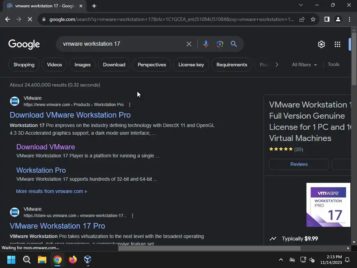Click the forward navigation arrow
This screenshot has width=357, height=268.
pyautogui.click(x=19, y=20)
